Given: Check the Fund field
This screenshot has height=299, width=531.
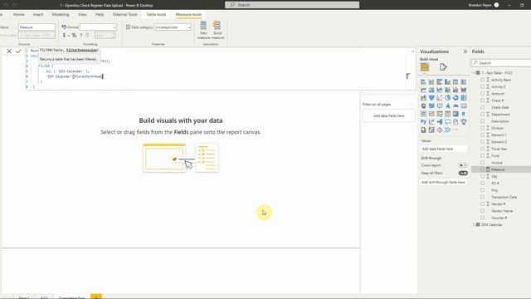Looking at the screenshot, I should pyautogui.click(x=482, y=155).
